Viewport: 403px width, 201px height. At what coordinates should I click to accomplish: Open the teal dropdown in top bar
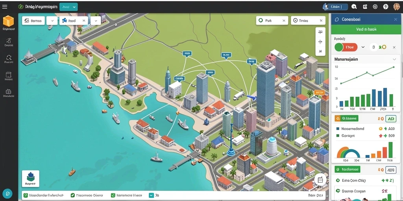point(68,7)
